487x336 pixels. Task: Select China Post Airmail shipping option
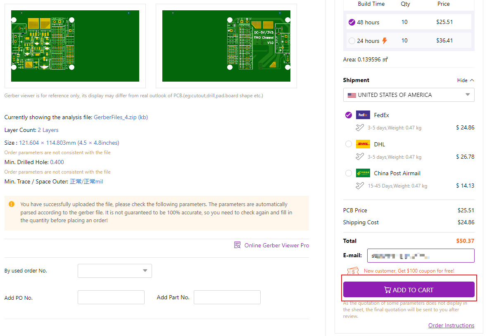348,173
